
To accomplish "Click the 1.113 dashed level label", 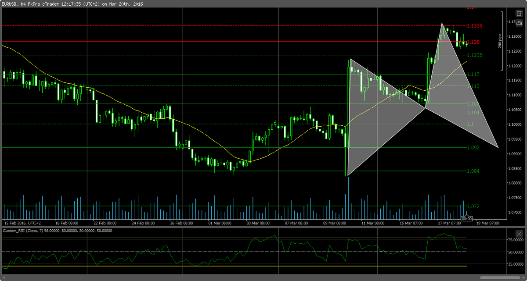I will click(x=473, y=86).
